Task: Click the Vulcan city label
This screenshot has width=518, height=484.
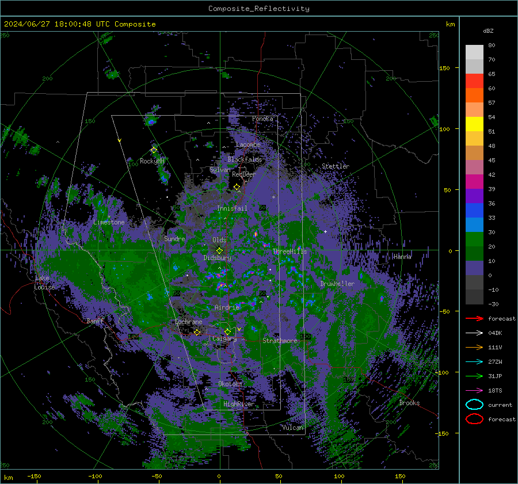Action: tap(293, 428)
